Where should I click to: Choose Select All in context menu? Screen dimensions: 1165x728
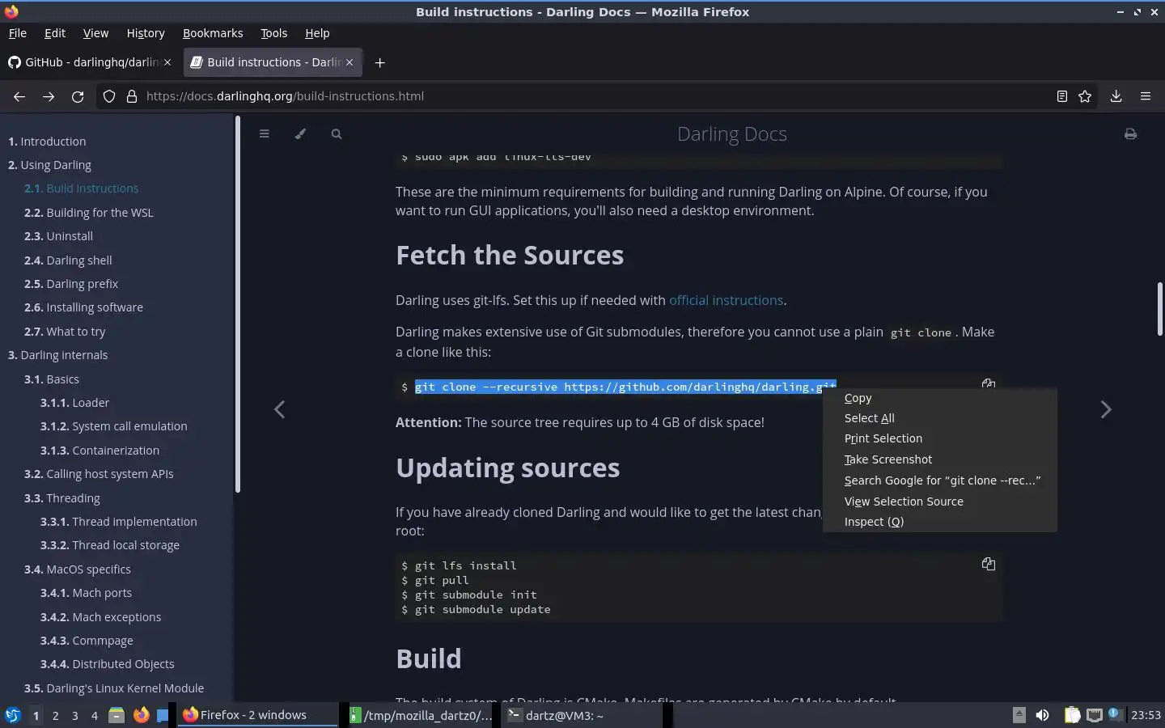click(x=940, y=418)
